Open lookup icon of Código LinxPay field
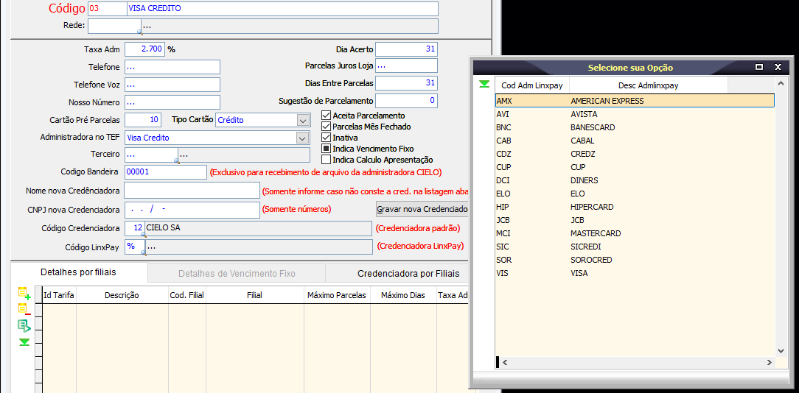The image size is (799, 393). click(x=143, y=253)
